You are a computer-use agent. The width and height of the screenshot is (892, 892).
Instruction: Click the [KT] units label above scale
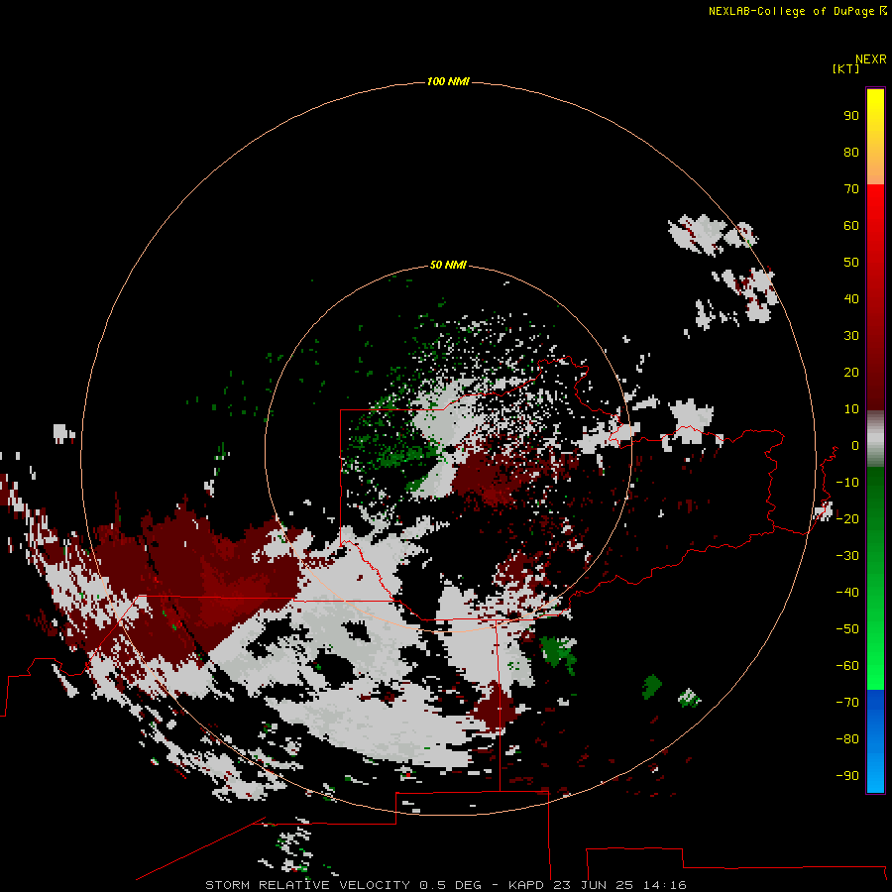pos(845,68)
